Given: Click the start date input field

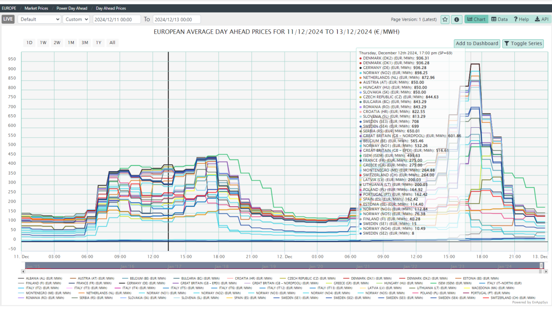Looking at the screenshot, I should point(117,19).
